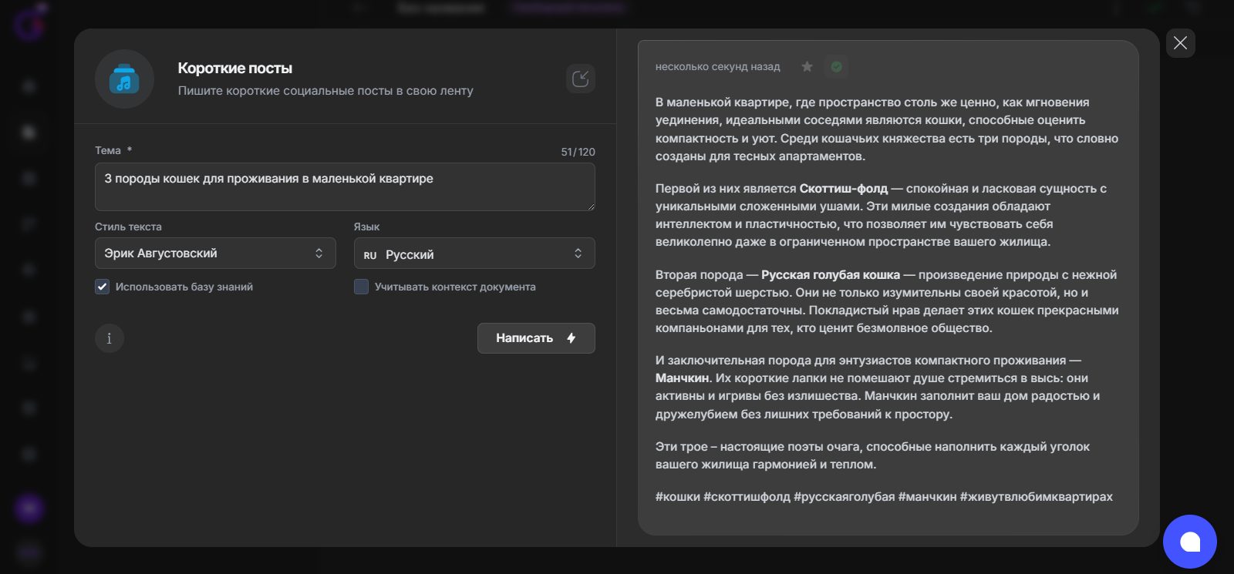Click the несколько секунд назад timestamp
This screenshot has height=574, width=1234.
(x=717, y=67)
